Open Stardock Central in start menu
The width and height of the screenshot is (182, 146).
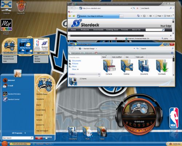tap(11, 99)
